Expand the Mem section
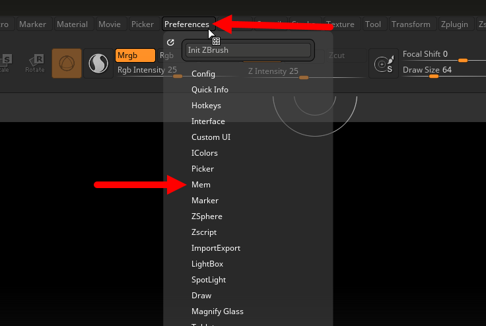486x326 pixels. click(x=201, y=184)
